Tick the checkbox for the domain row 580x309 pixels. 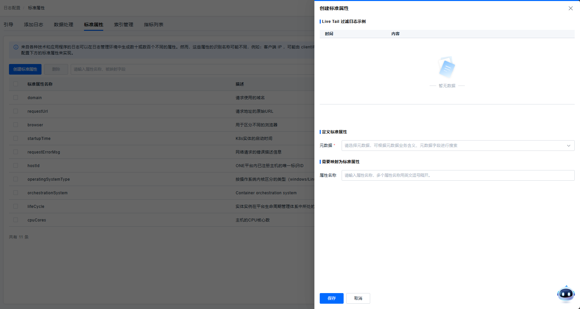(x=16, y=97)
